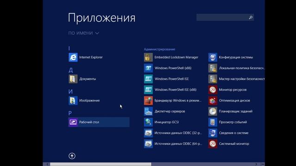This screenshot has height=166, width=296.
Task: Open Монитор ресурсов icon
Action: pyautogui.click(x=213, y=90)
